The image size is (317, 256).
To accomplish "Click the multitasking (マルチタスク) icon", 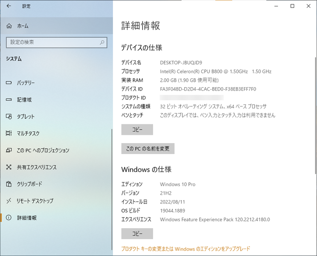I will point(9,133).
